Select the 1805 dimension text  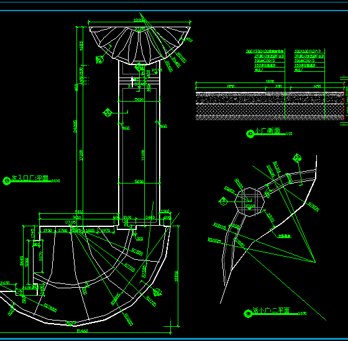click(90, 231)
